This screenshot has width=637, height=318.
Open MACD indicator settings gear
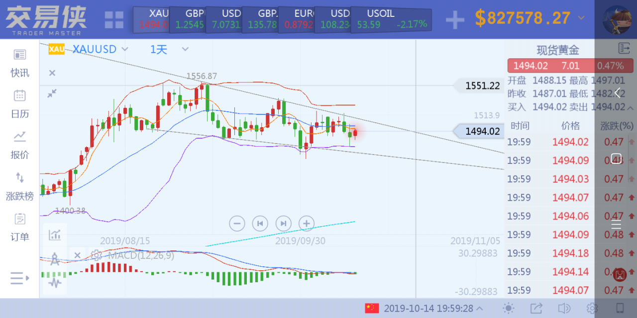(97, 255)
